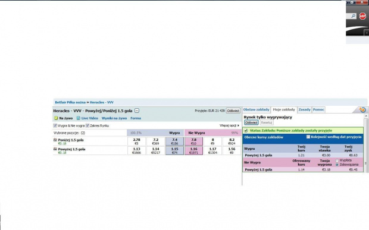This screenshot has height=230, width=369.
Task: Click Powyżej 1.5 gola name in market table
Action: pyautogui.click(x=72, y=149)
